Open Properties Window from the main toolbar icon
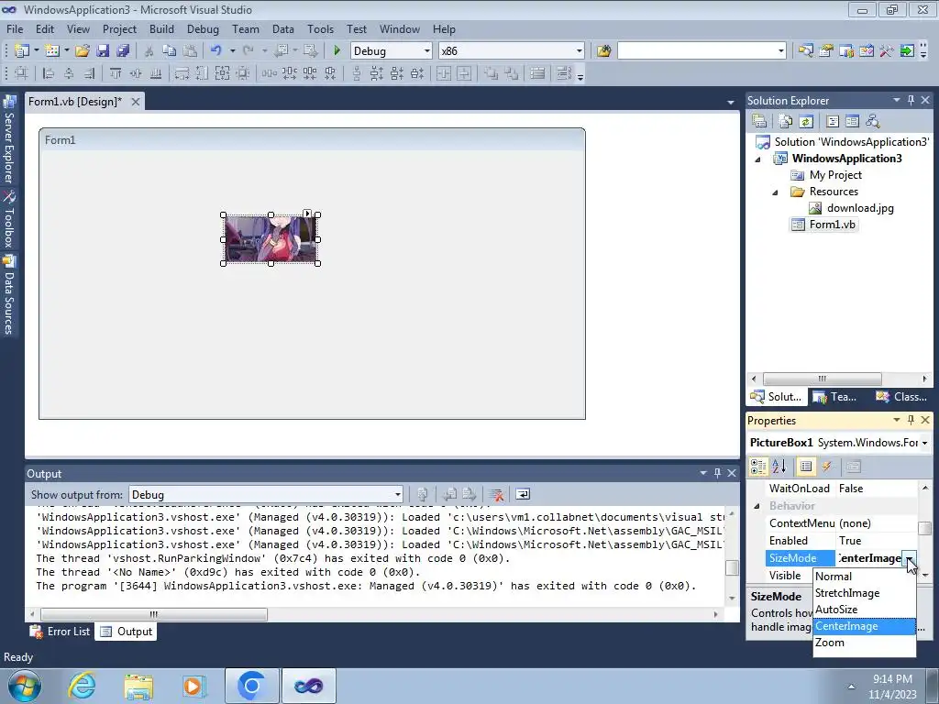The width and height of the screenshot is (939, 704). (826, 51)
